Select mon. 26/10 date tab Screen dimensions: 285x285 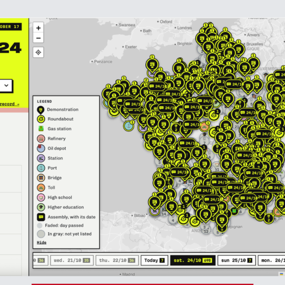coord(272,260)
